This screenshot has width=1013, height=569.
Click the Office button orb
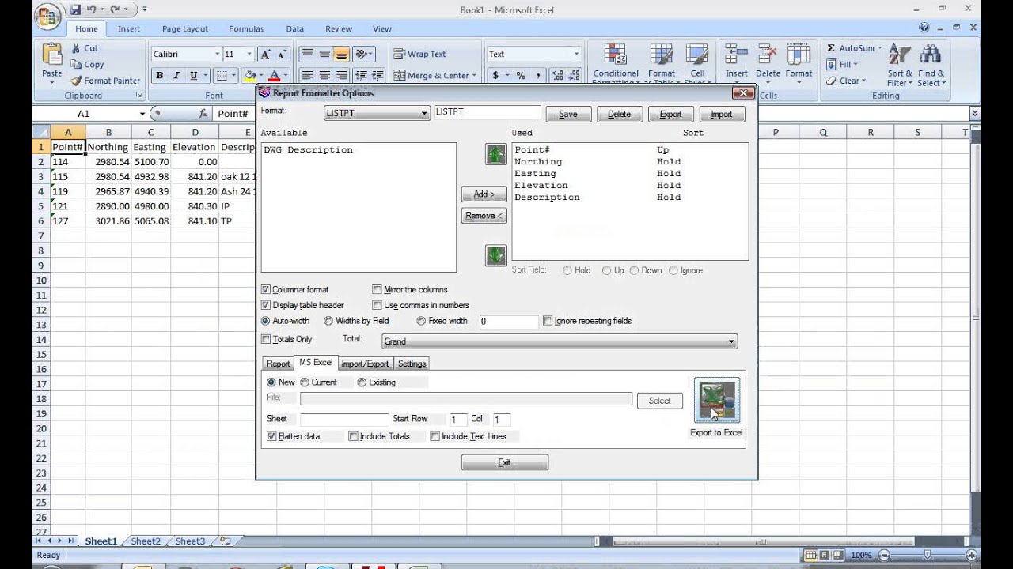[x=47, y=16]
